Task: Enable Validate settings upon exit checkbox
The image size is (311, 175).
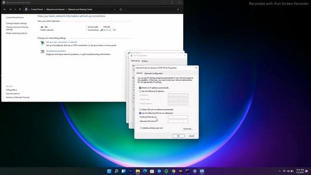Action: 151,128
